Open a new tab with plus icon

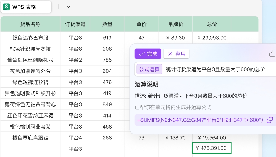(59, 7)
